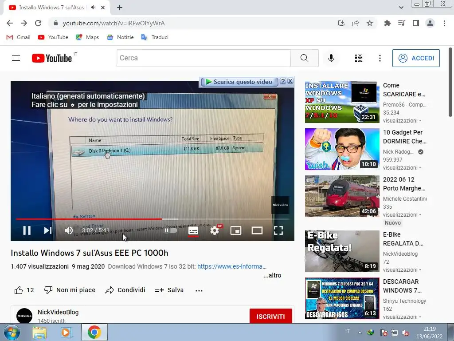
Task: Go forward using the browser forward arrow
Action: 24,23
